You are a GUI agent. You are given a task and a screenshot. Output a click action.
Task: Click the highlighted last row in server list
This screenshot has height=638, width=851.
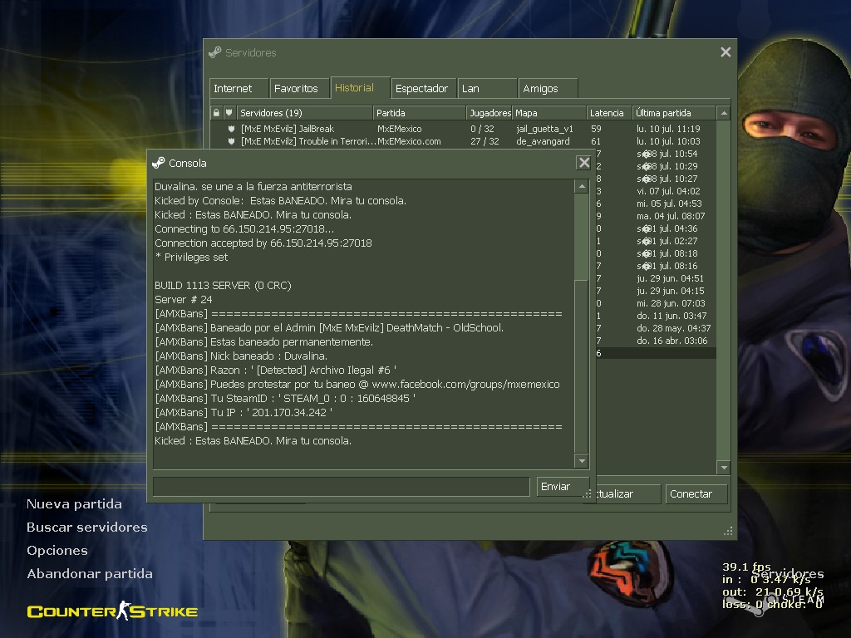coord(656,353)
